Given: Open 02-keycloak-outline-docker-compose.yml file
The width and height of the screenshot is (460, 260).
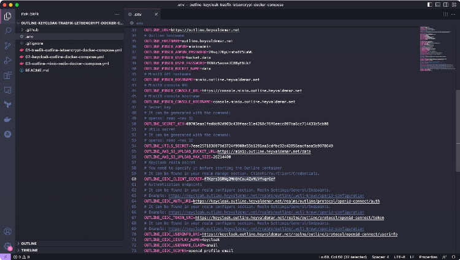Looking at the screenshot, I should click(70, 57).
